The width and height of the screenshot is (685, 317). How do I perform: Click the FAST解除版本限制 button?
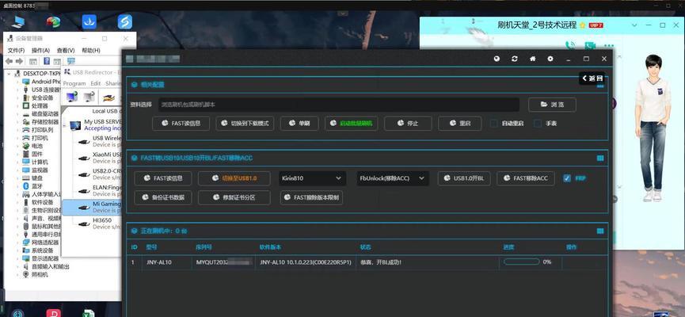[311, 197]
